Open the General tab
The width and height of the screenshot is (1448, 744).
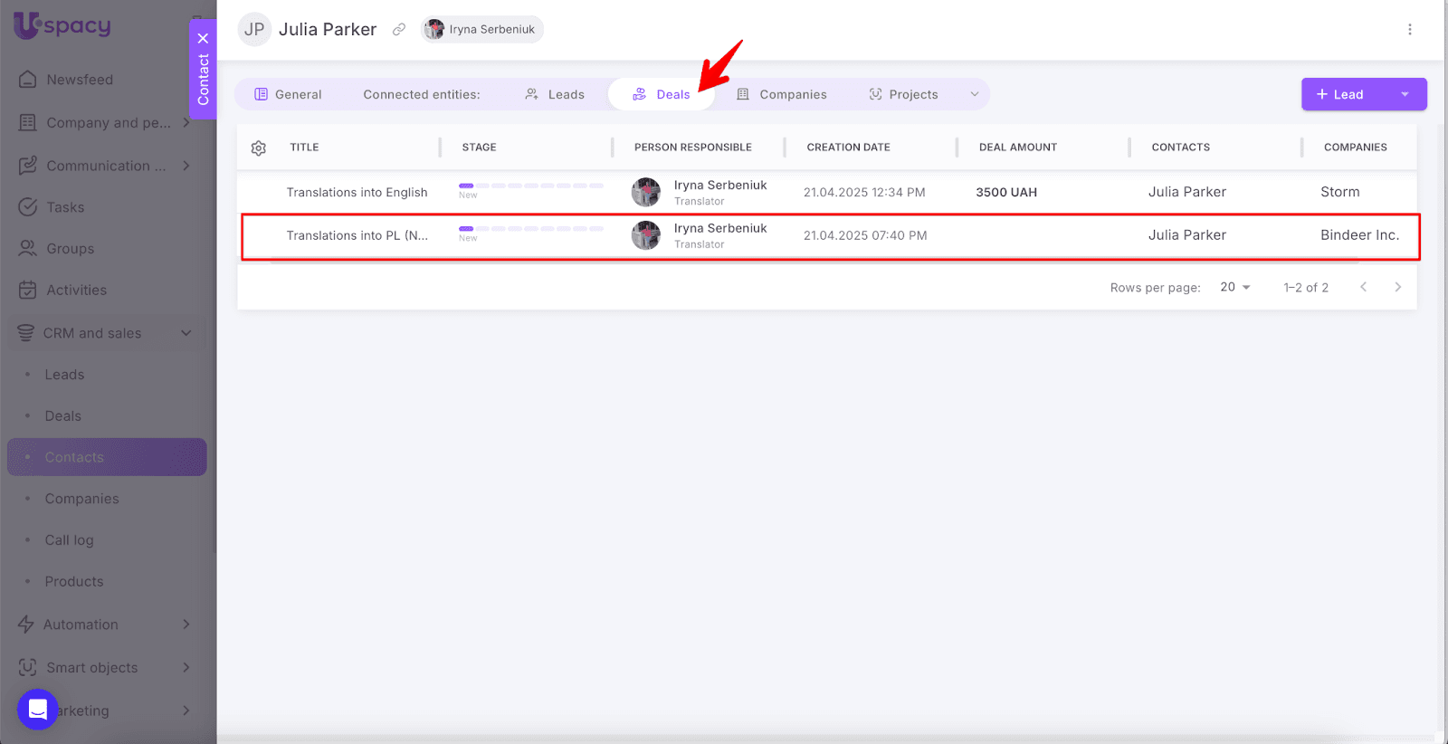coord(288,95)
